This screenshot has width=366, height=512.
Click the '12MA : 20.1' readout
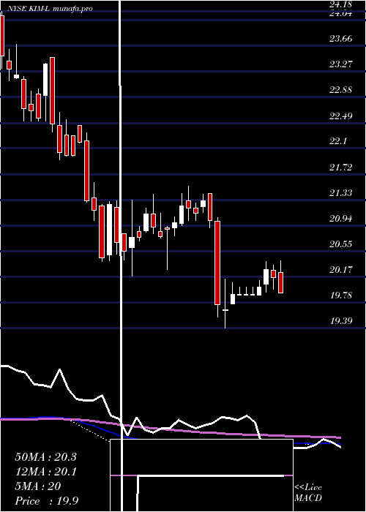(45, 472)
